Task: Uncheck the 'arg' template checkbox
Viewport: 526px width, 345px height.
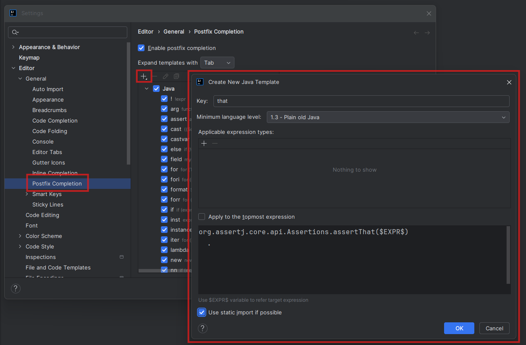Action: pyautogui.click(x=164, y=109)
